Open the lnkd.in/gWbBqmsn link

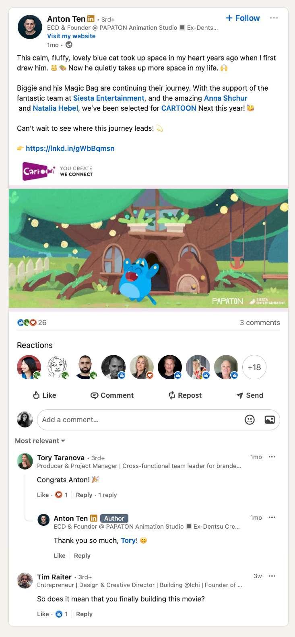70,149
